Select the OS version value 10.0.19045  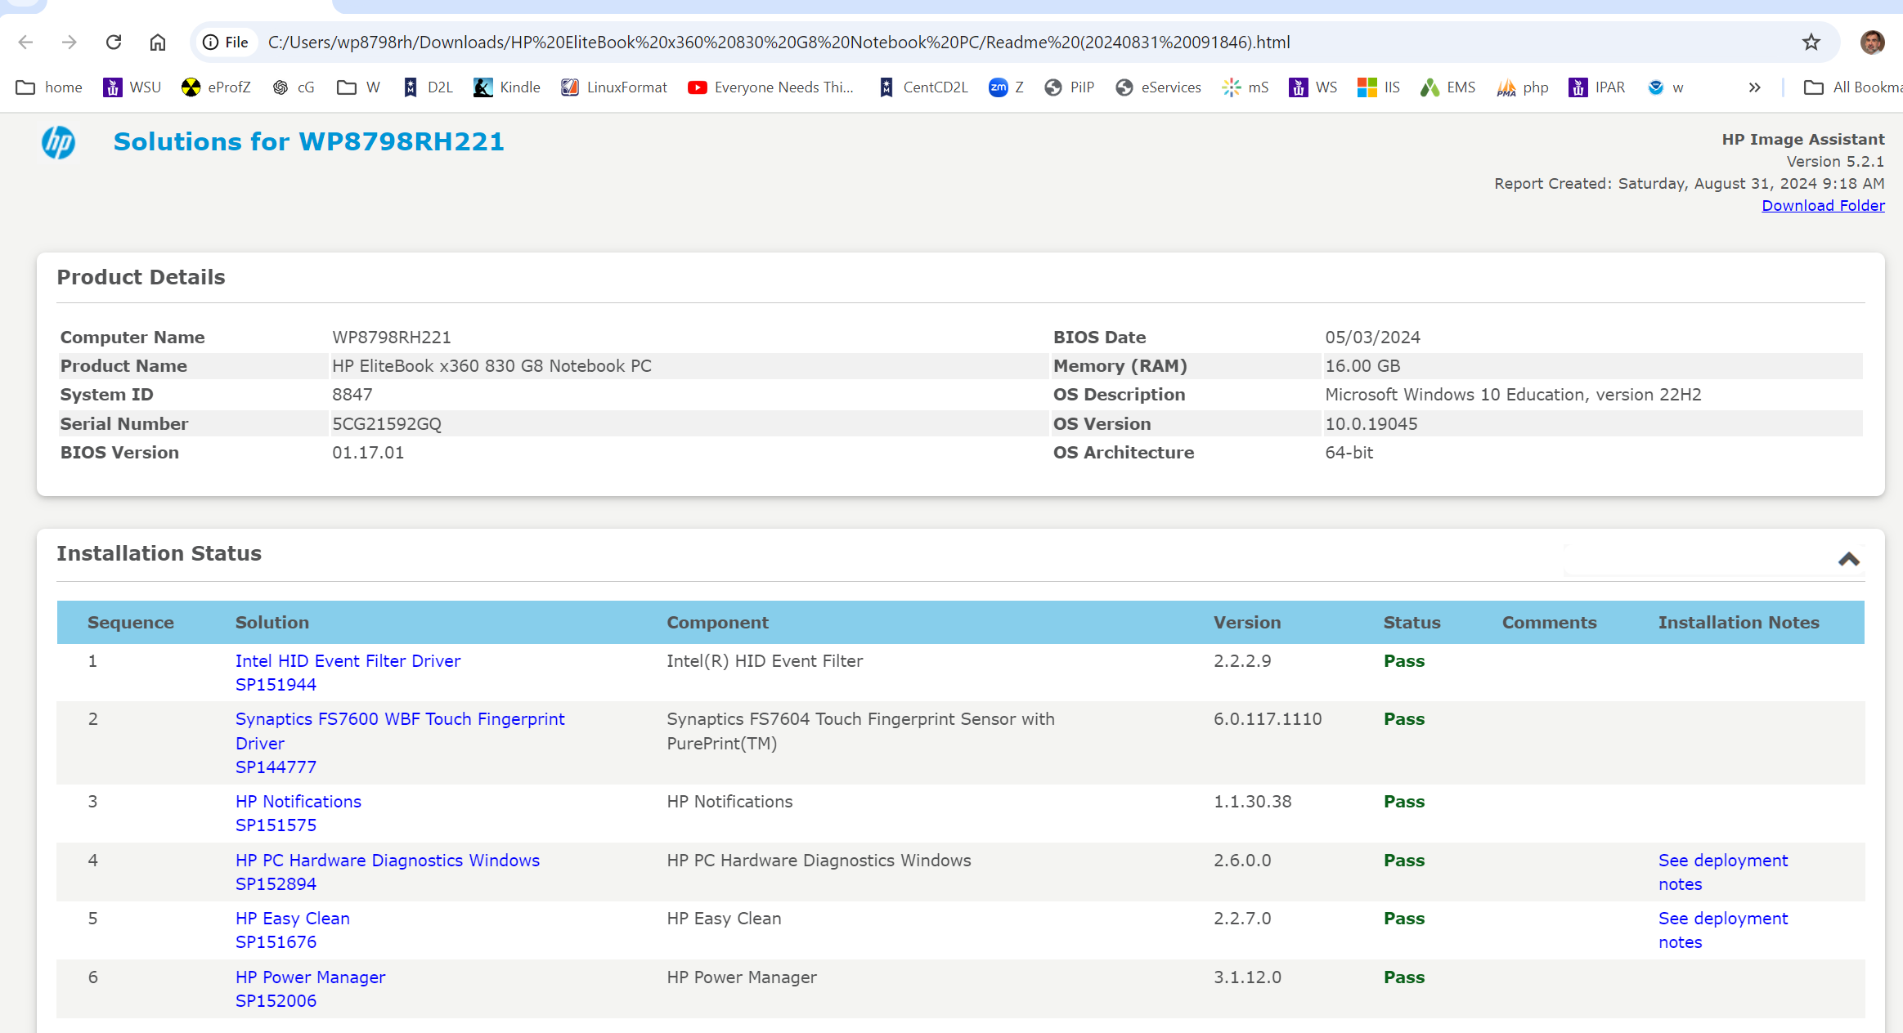coord(1371,424)
